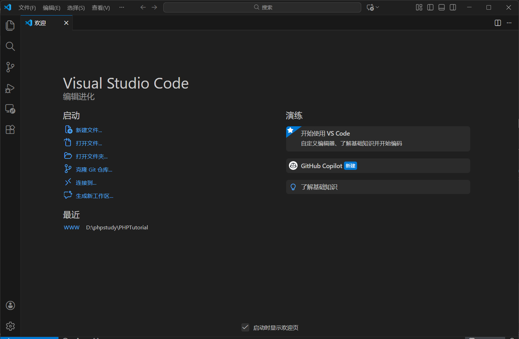This screenshot has height=339, width=519.
Task: Close the VS Code window
Action: [x=509, y=7]
